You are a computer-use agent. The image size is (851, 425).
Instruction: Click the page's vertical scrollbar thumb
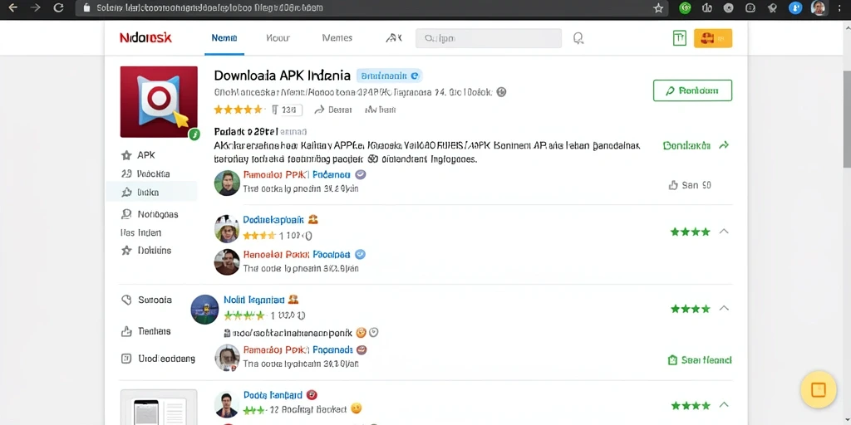point(847,120)
